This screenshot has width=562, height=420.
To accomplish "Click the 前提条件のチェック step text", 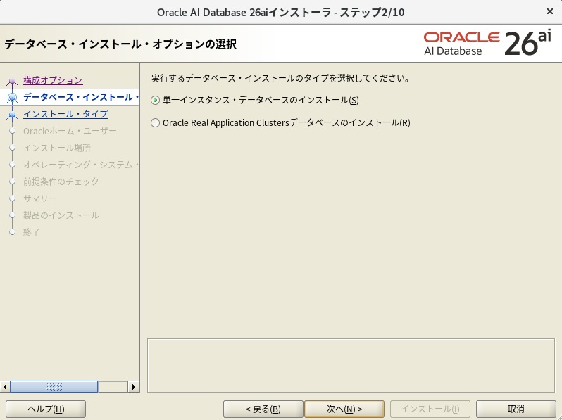I will 61,182.
